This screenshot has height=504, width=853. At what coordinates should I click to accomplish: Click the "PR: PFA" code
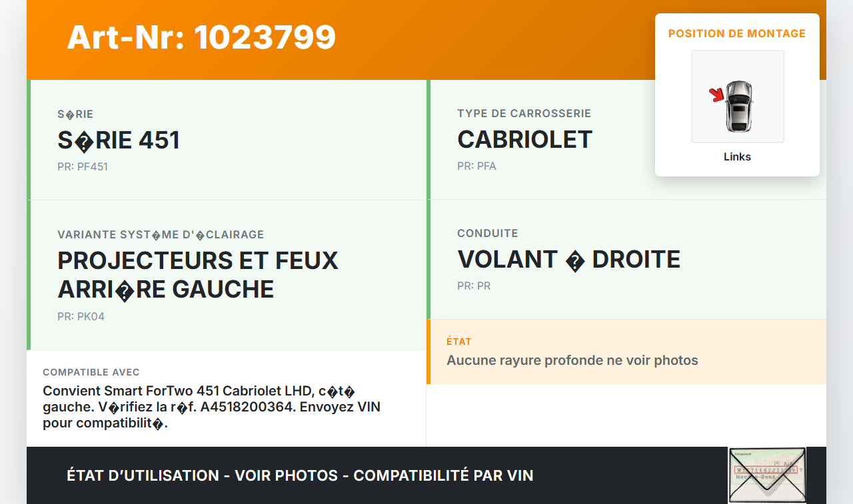(x=476, y=166)
